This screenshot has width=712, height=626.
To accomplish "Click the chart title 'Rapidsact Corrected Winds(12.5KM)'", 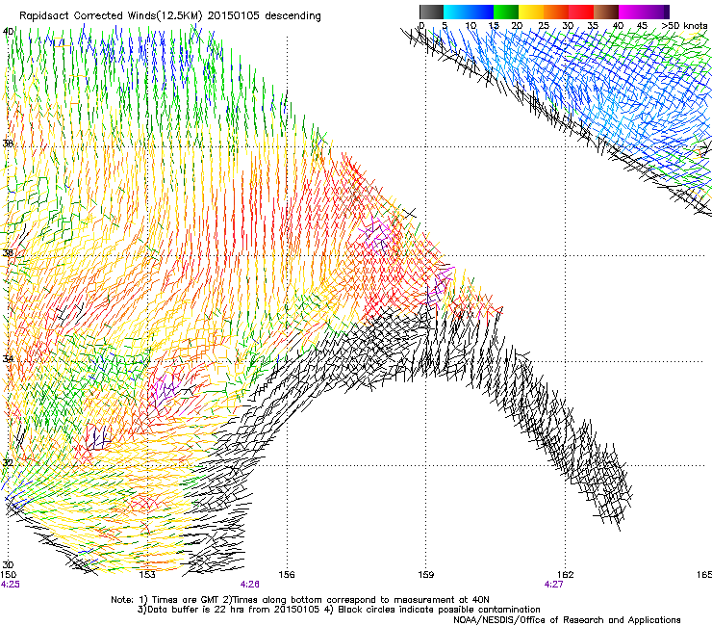I will pyautogui.click(x=112, y=16).
